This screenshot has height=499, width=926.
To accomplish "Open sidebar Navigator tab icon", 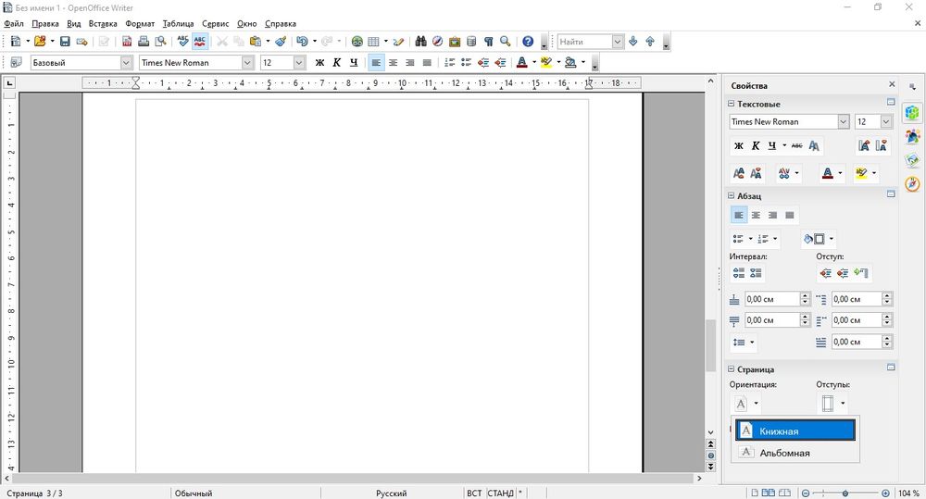I will [x=912, y=184].
